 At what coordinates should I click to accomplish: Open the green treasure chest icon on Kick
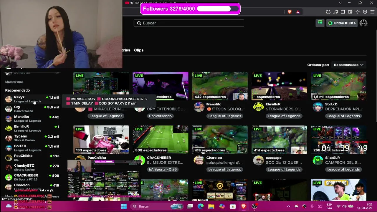click(320, 23)
